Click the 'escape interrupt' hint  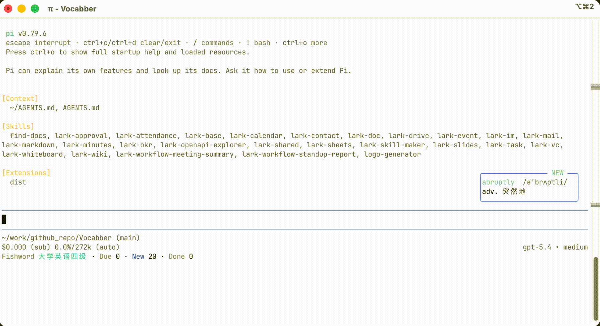point(38,43)
